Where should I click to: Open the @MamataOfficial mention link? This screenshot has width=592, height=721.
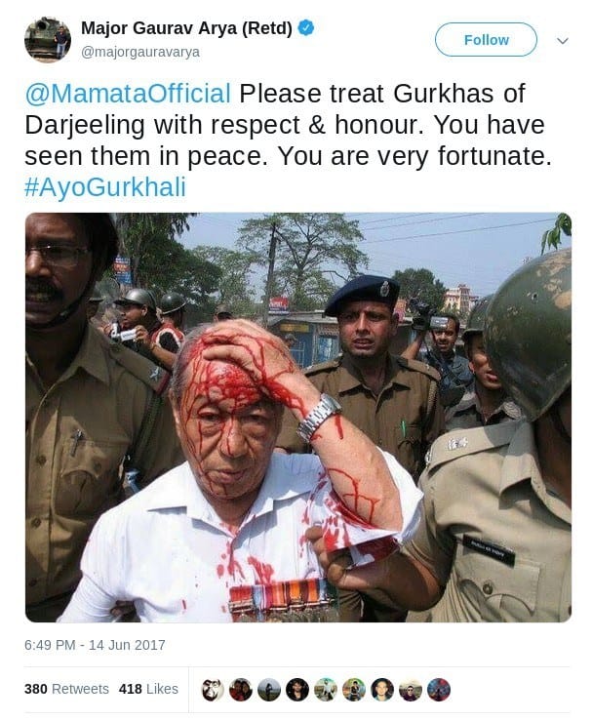point(128,94)
